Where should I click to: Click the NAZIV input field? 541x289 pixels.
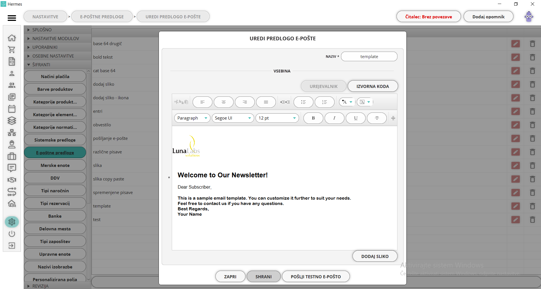[369, 56]
